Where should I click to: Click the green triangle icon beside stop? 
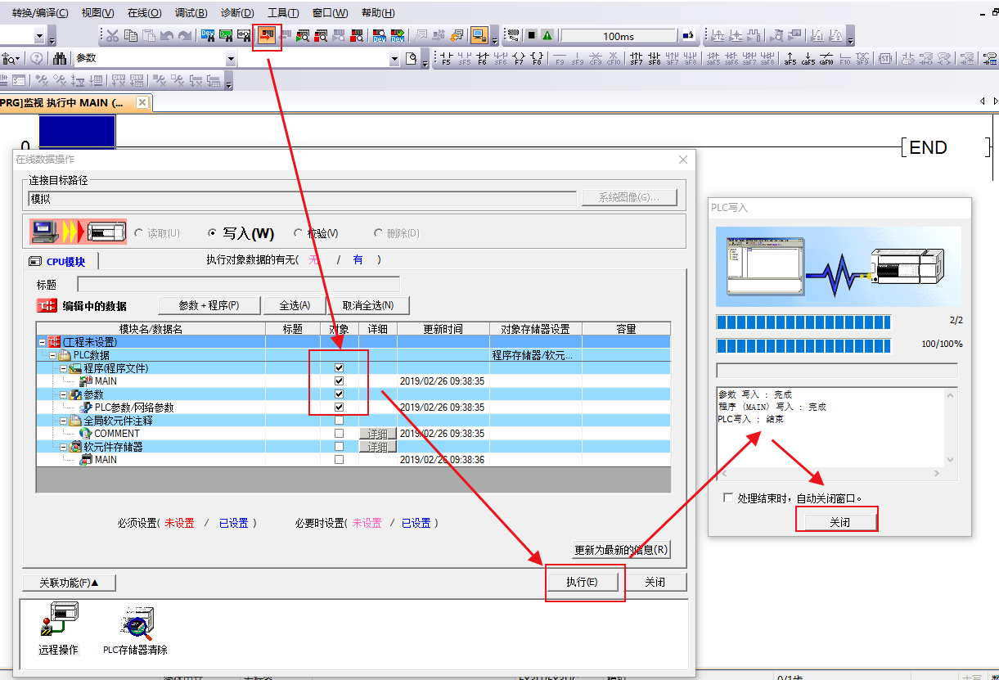point(547,36)
